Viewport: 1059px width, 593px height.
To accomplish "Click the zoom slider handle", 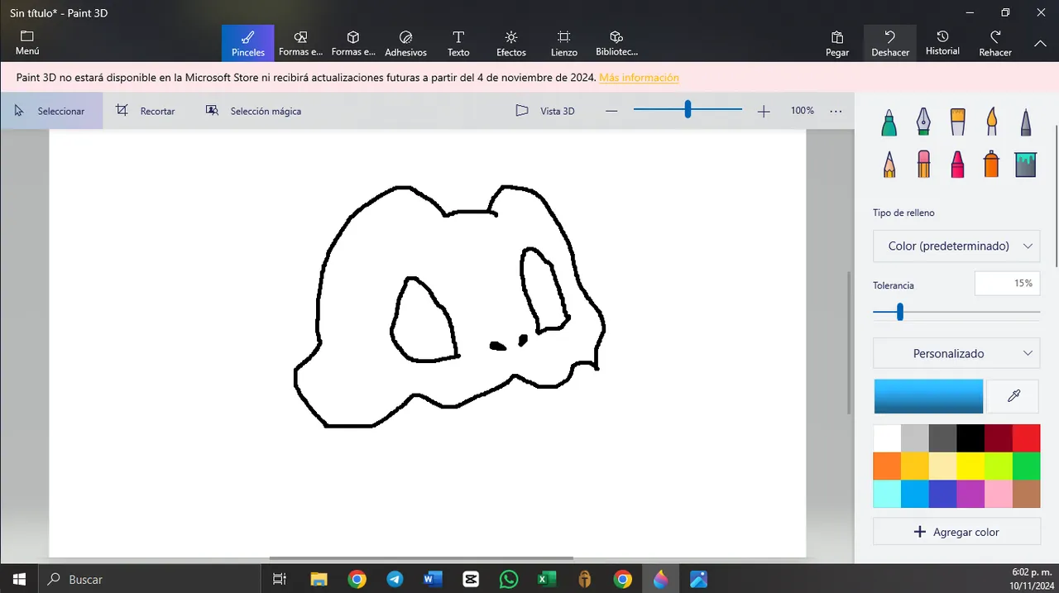I will coord(688,110).
